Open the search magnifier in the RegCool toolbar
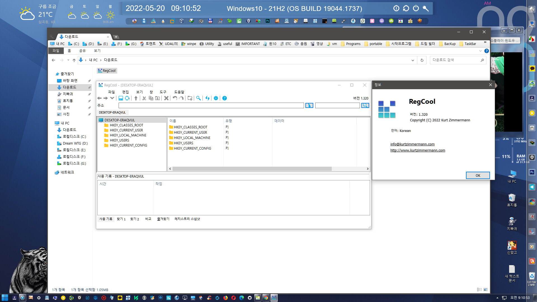Screen dimensions: 537x302 point(199,98)
